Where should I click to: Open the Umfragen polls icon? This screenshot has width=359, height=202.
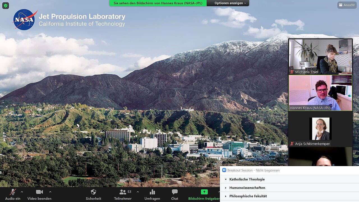(x=152, y=192)
